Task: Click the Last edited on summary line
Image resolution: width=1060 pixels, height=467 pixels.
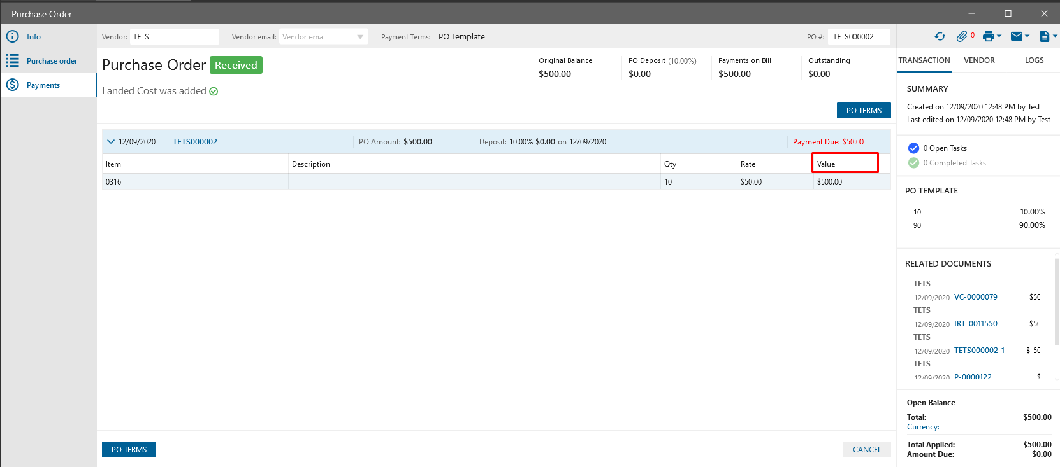Action: [978, 120]
